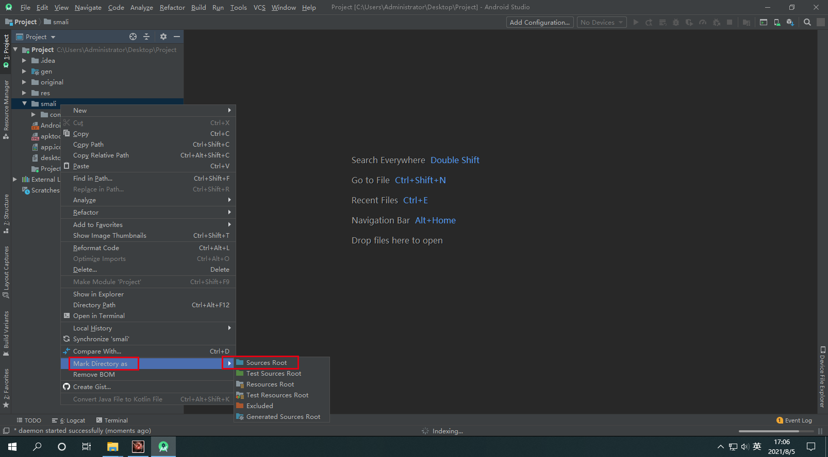Choose Copy Path in context menu

point(148,144)
